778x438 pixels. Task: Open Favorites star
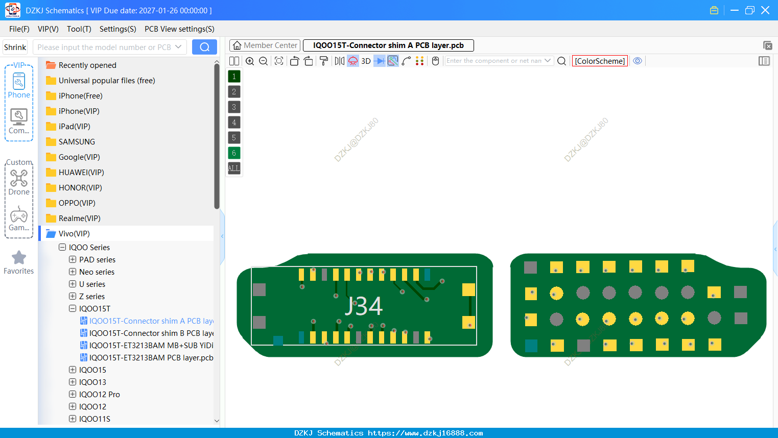tap(19, 262)
